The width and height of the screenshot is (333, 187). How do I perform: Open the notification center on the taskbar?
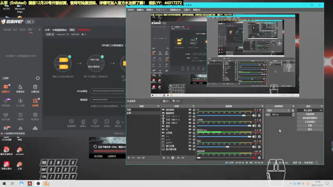327,183
